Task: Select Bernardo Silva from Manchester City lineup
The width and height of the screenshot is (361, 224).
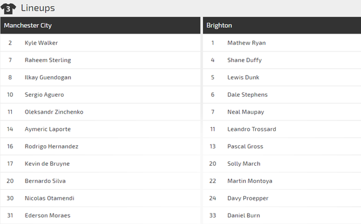Action: (45, 181)
